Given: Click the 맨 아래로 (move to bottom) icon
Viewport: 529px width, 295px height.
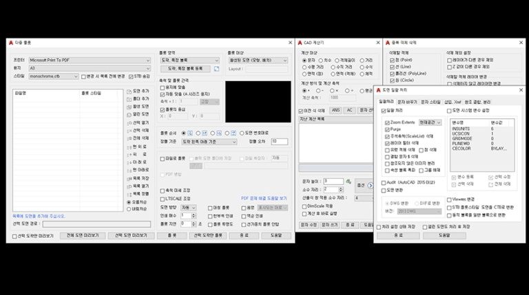Looking at the screenshot, I should coord(129,169).
